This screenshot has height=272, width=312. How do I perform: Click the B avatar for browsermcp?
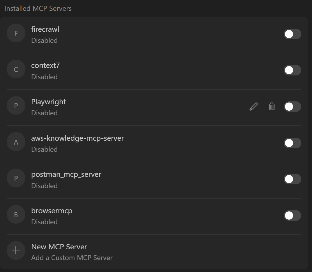(x=16, y=214)
